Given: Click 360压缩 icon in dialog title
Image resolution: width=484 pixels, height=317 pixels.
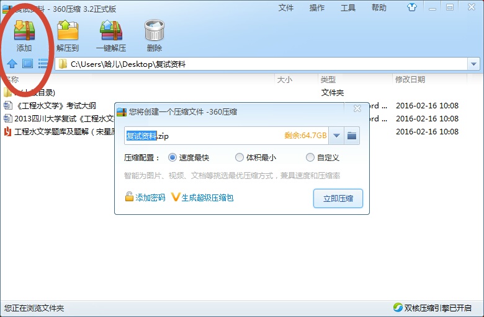Looking at the screenshot, I should click(122, 112).
